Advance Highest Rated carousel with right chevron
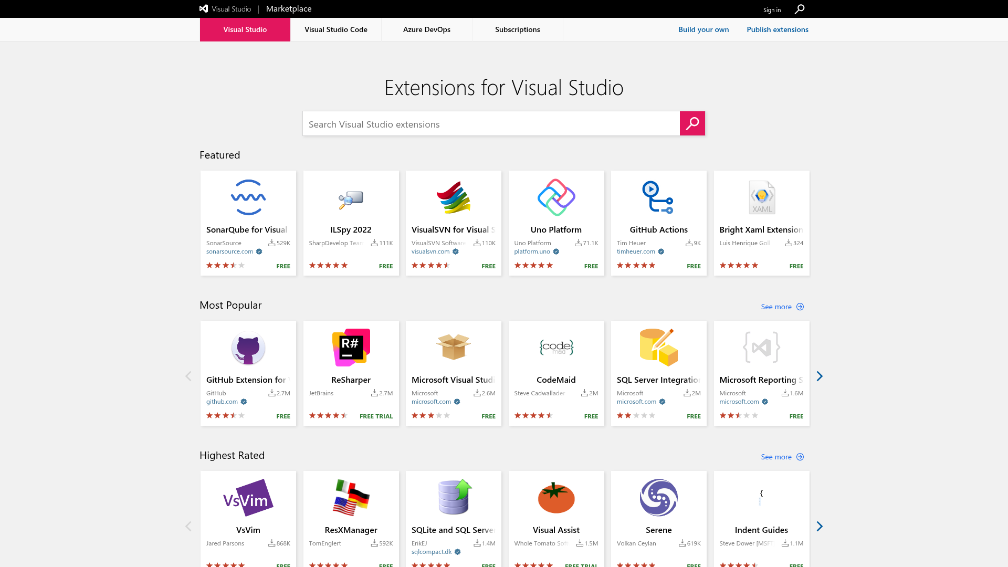Screen dimensions: 1008x567 coord(820,526)
